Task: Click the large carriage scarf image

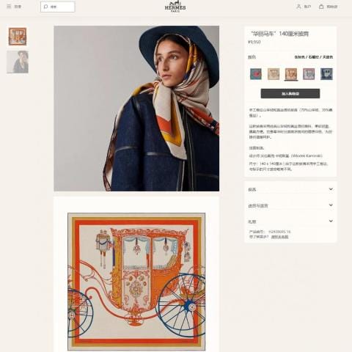Action: point(136,282)
